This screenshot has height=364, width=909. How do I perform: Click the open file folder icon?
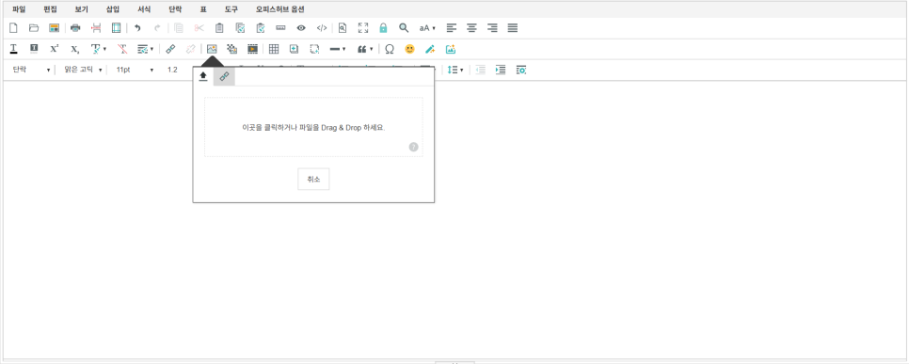(x=34, y=28)
